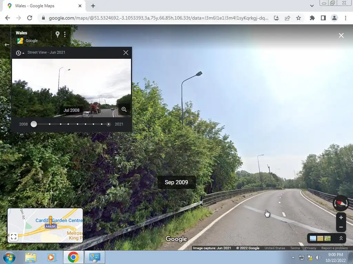Click the volume speaker tray icon
353x264 pixels.
(318, 257)
